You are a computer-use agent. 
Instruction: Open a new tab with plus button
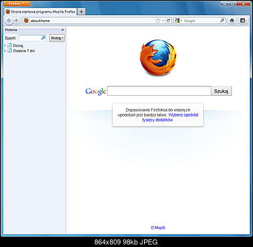(x=81, y=12)
